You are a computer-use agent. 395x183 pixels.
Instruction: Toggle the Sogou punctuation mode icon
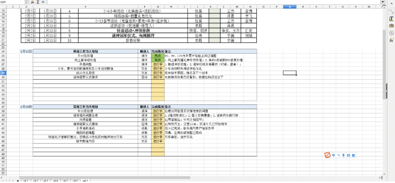(339, 155)
